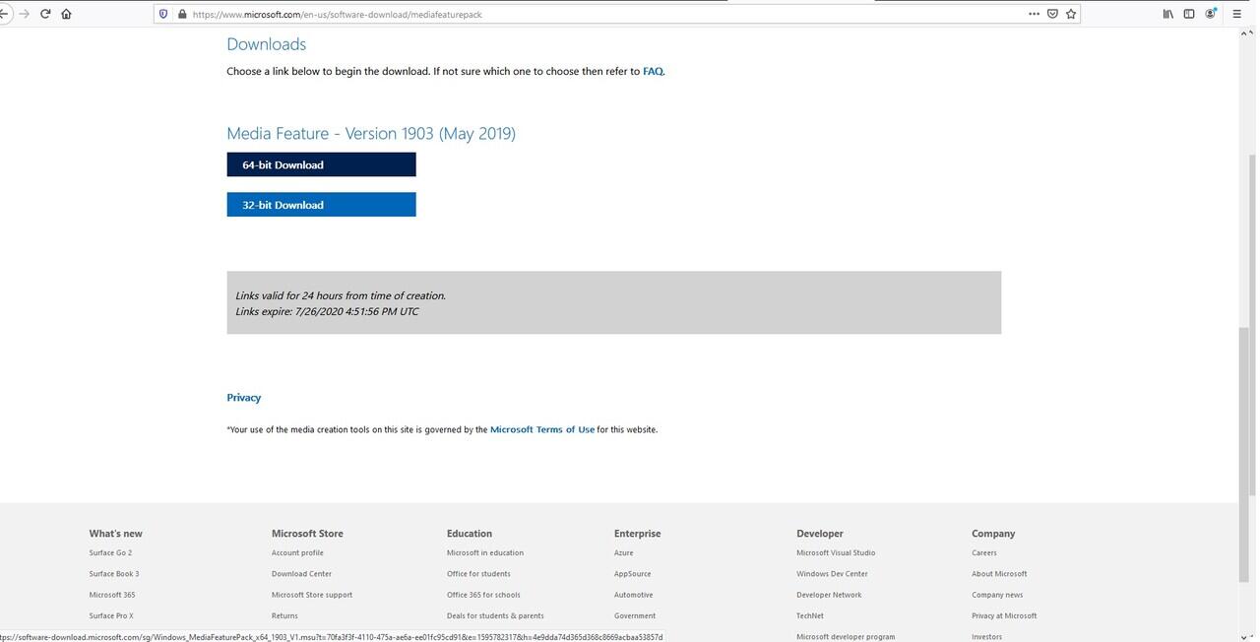Viewport: 1260px width, 642px height.
Task: Bookmark this page with the star
Action: 1071,14
